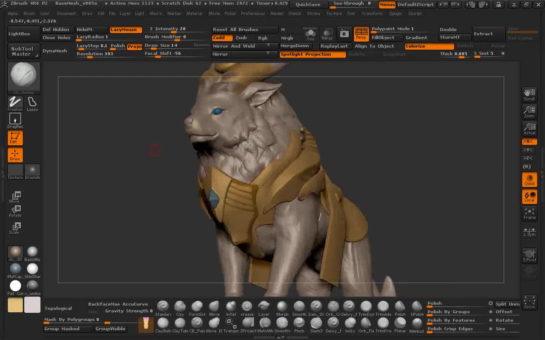This screenshot has height=340, width=545.
Task: Choose the Morph brush
Action: point(282,308)
